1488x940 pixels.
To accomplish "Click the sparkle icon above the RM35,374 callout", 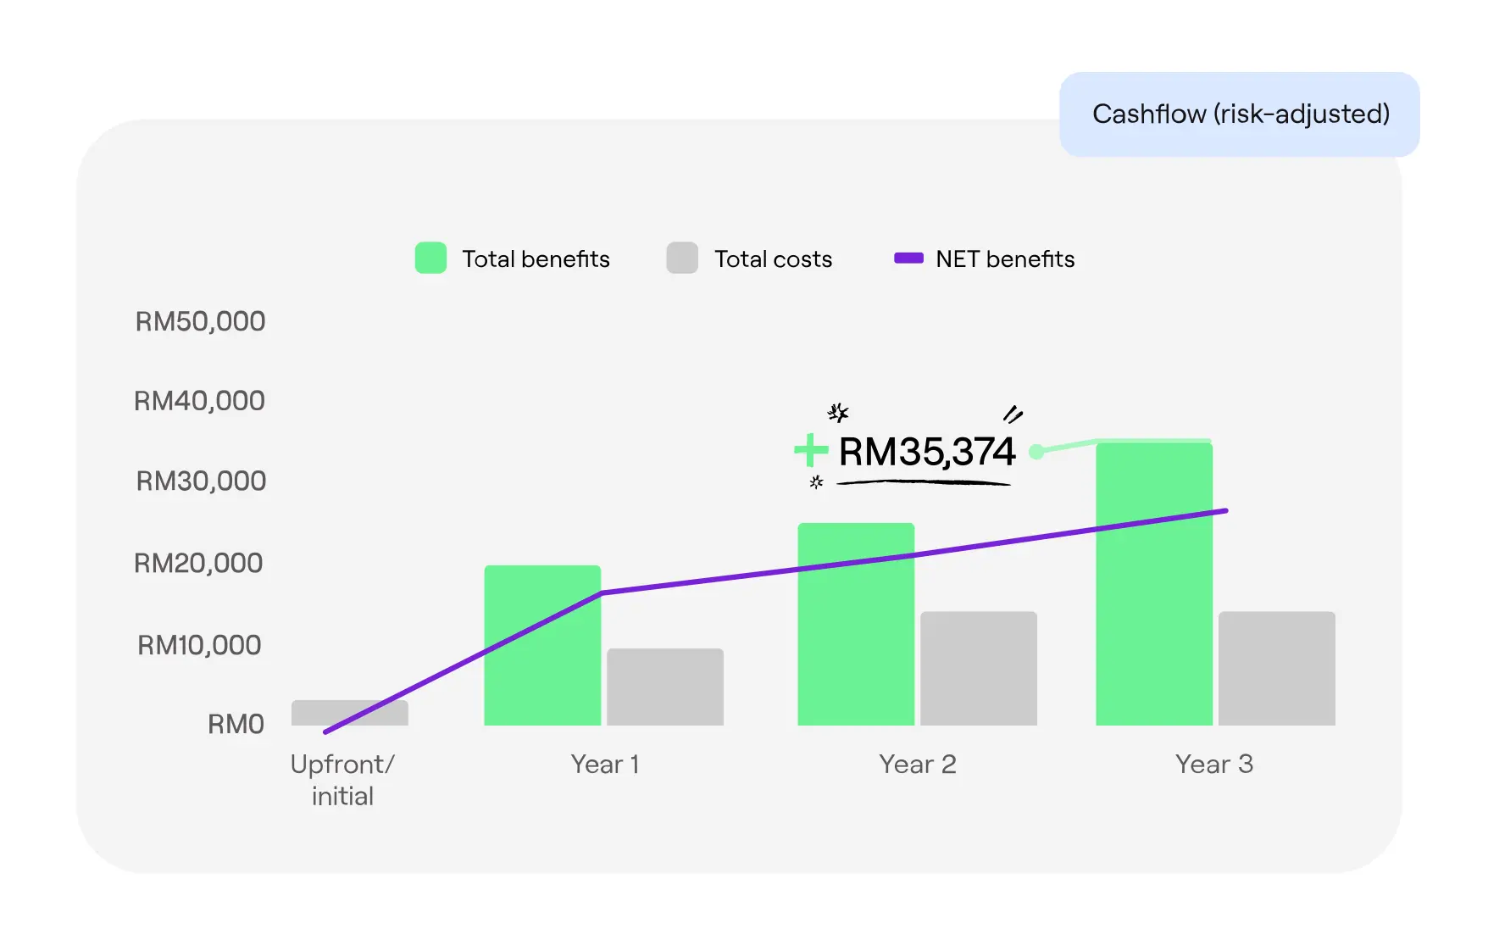I will point(838,413).
